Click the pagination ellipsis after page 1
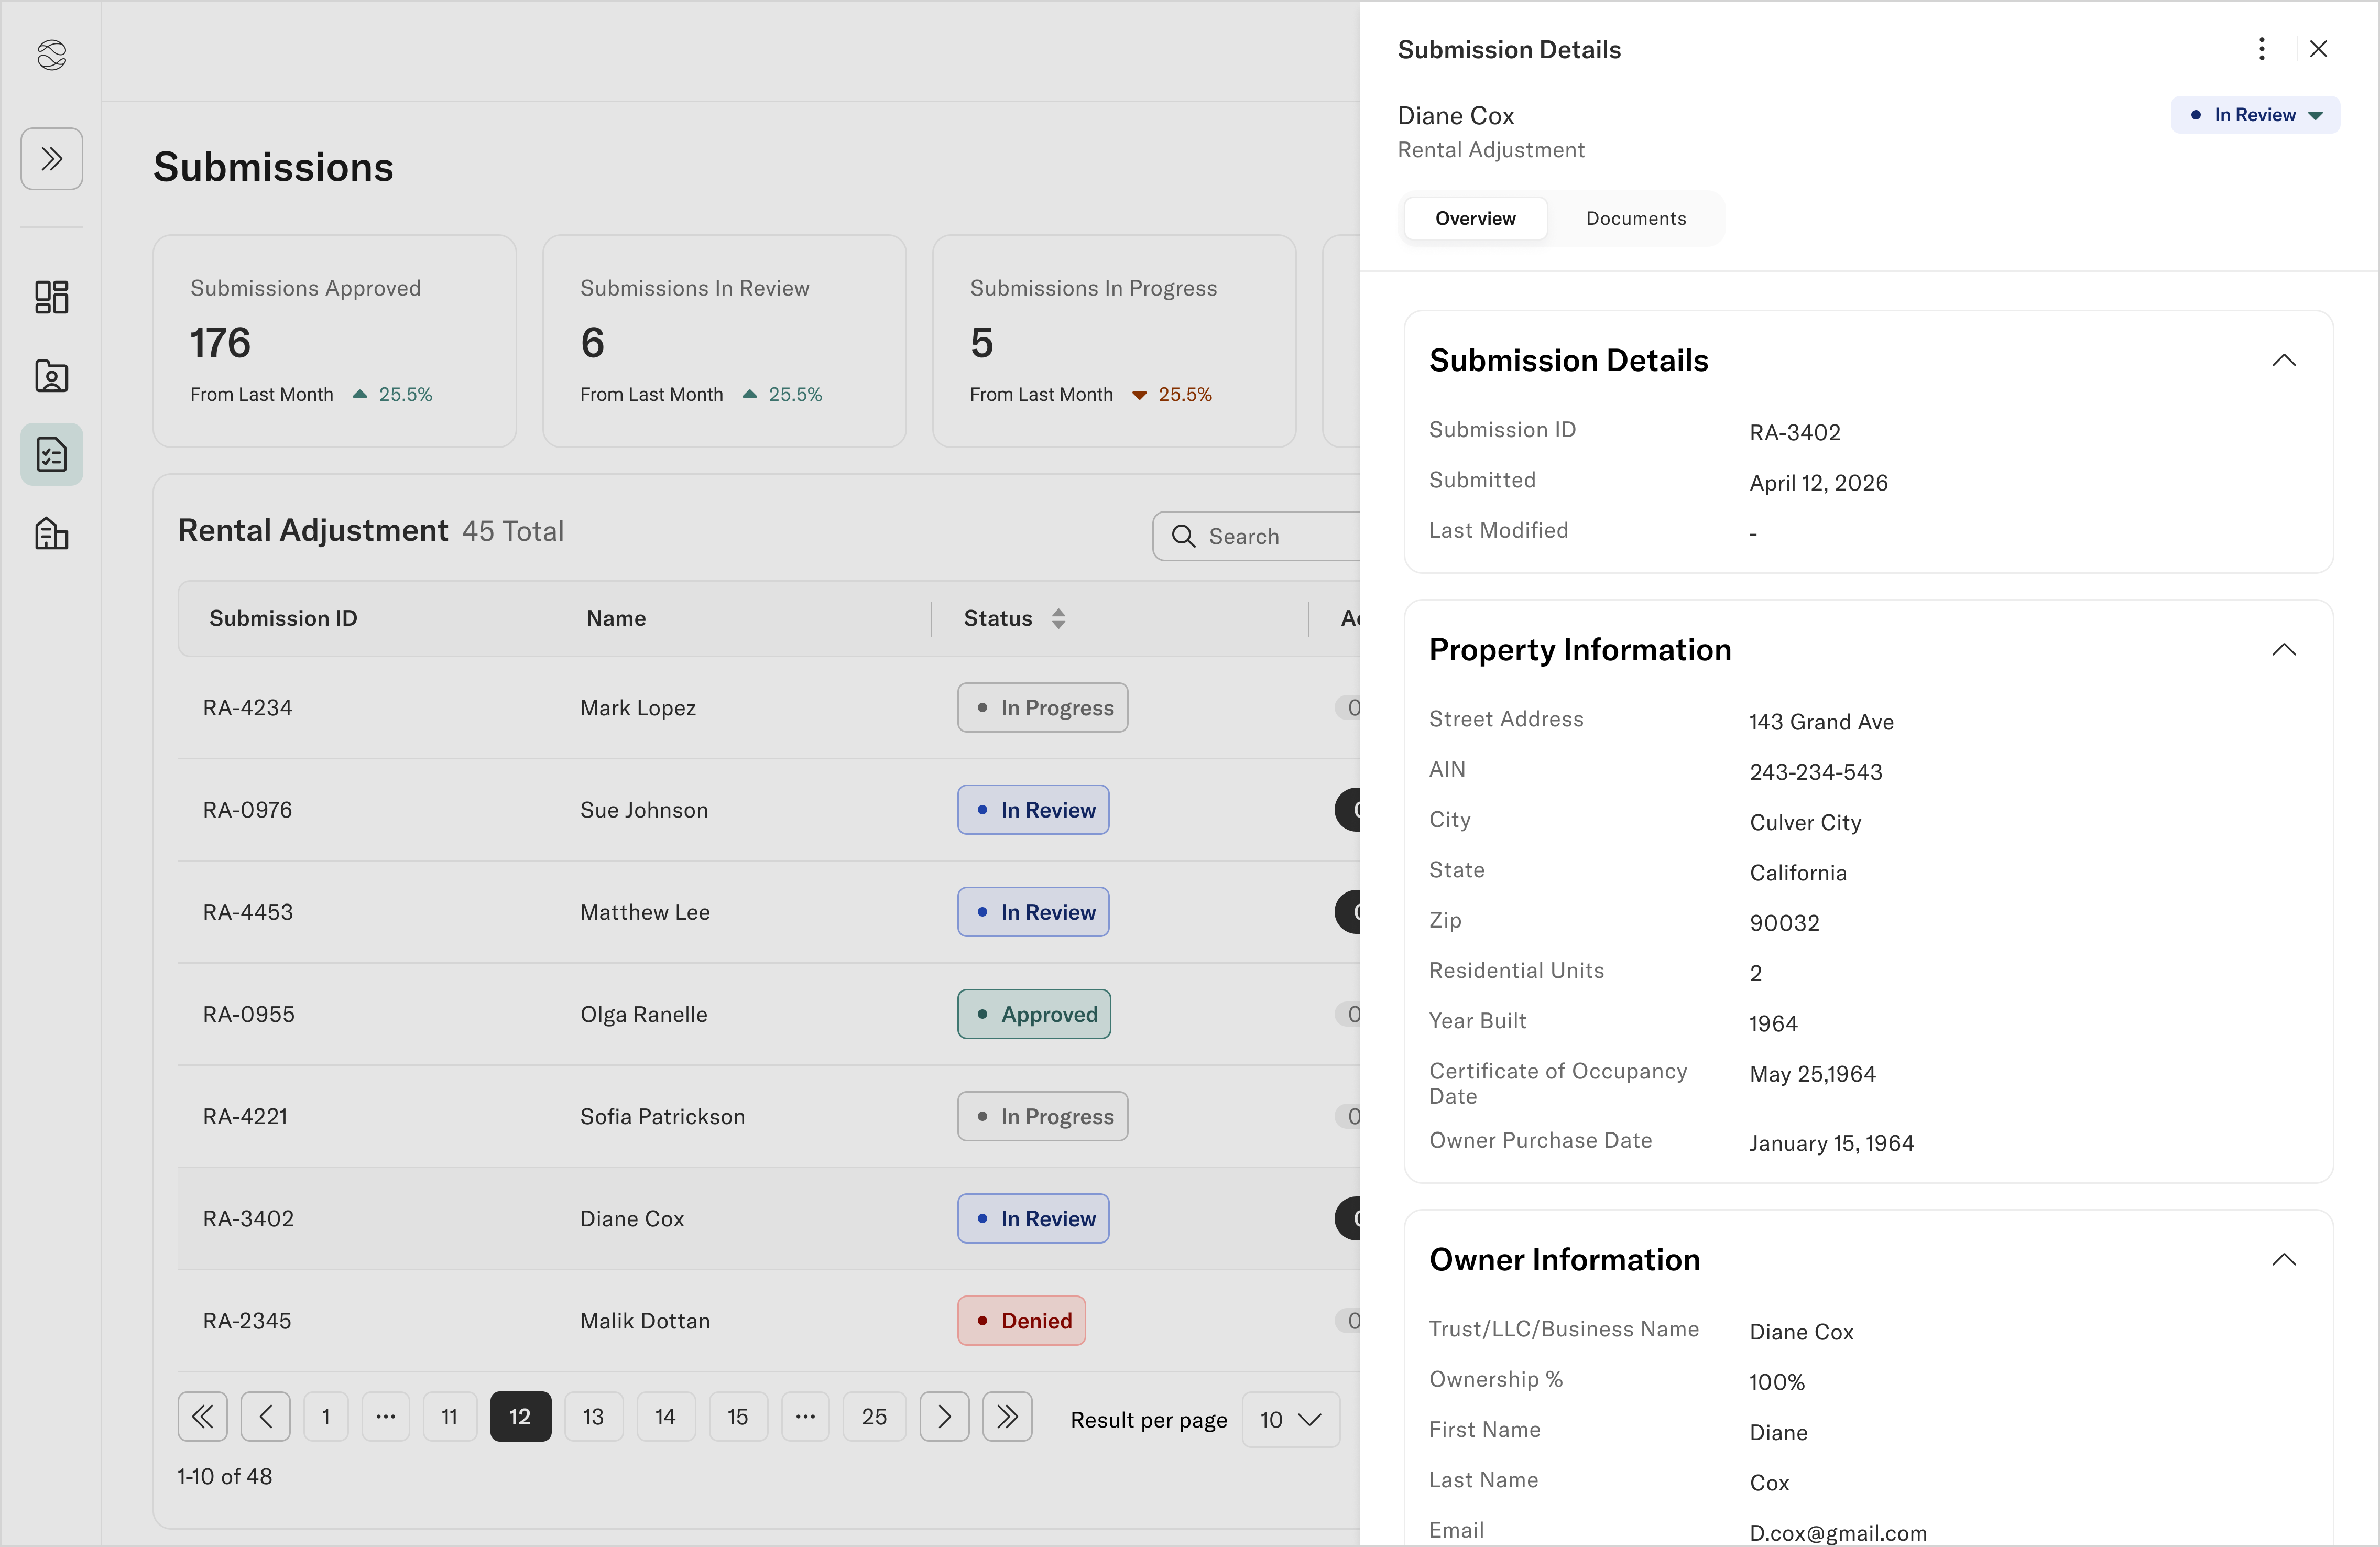The image size is (2380, 1547). pos(386,1416)
